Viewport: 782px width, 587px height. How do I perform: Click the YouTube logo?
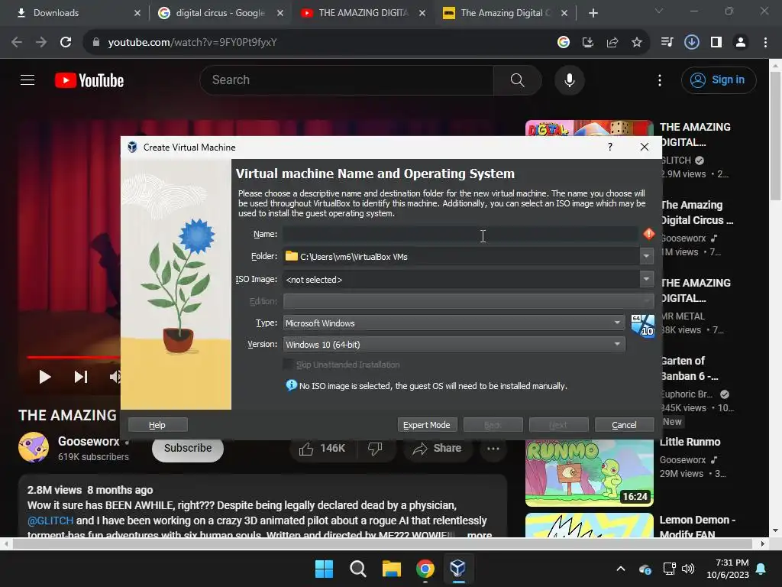click(89, 80)
